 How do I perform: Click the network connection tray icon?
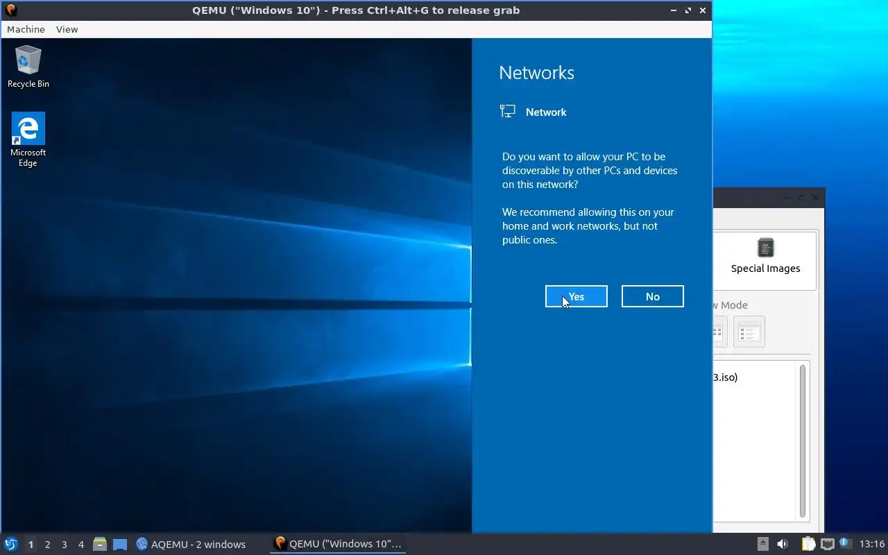(x=827, y=544)
